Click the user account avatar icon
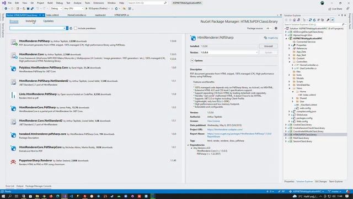The width and height of the screenshot is (353, 199). point(322,3)
